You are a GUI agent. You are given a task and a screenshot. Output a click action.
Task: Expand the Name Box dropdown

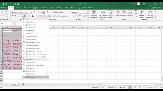click(11, 24)
